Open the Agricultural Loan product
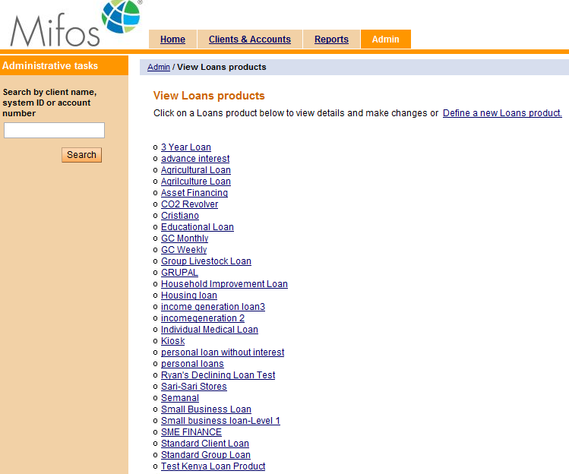Screen dimensions: 569x474 pyautogui.click(x=195, y=170)
